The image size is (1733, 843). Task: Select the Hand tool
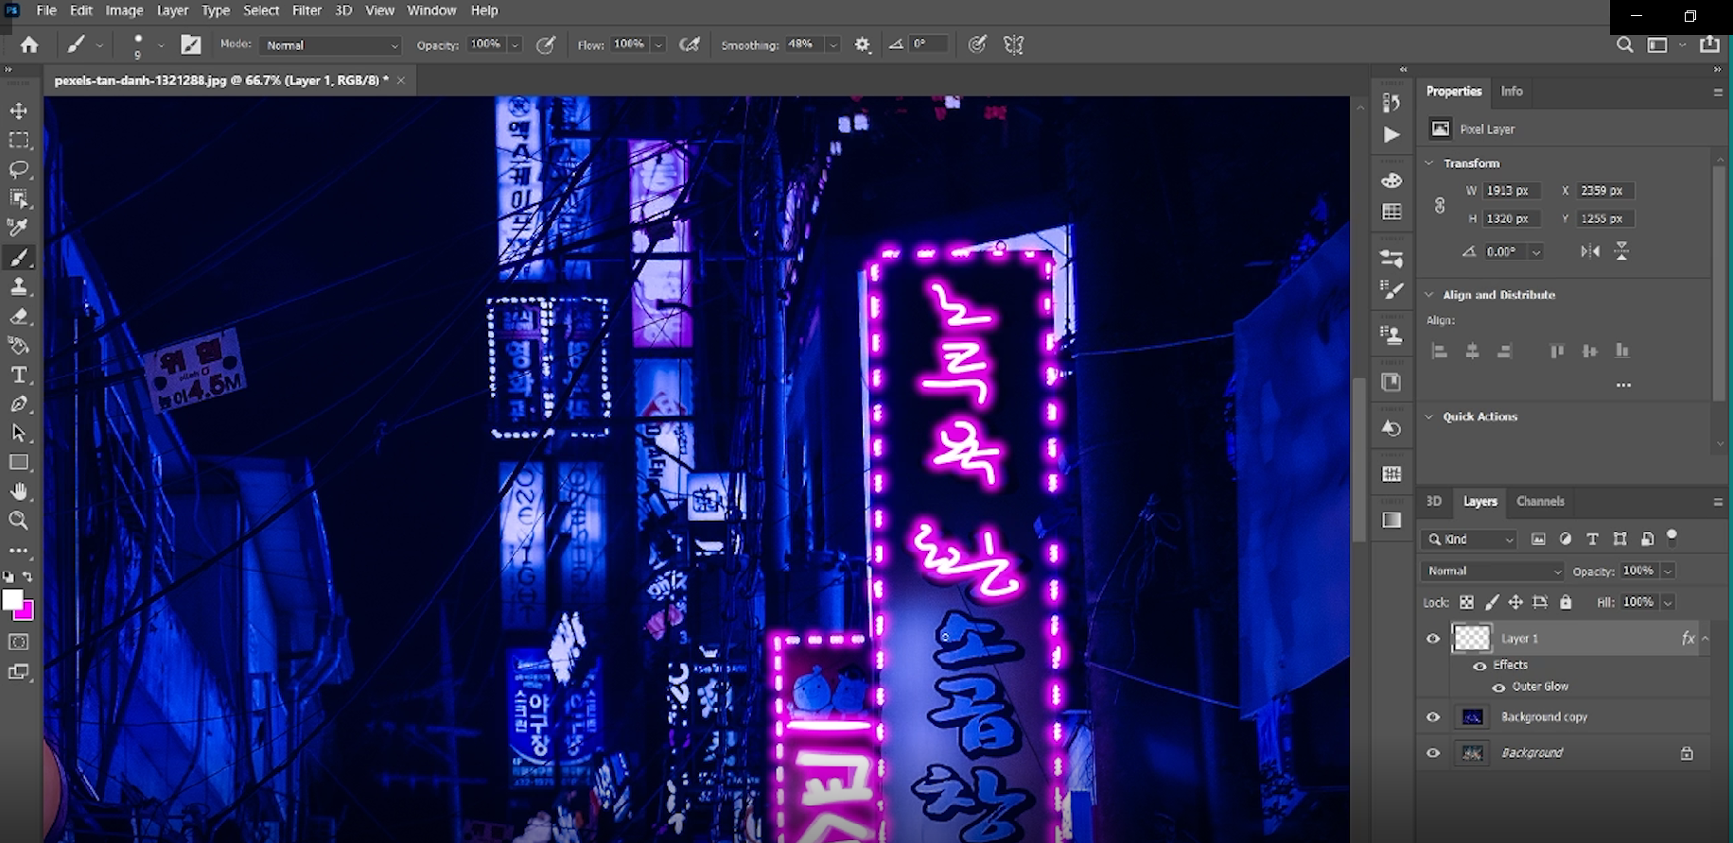point(19,491)
